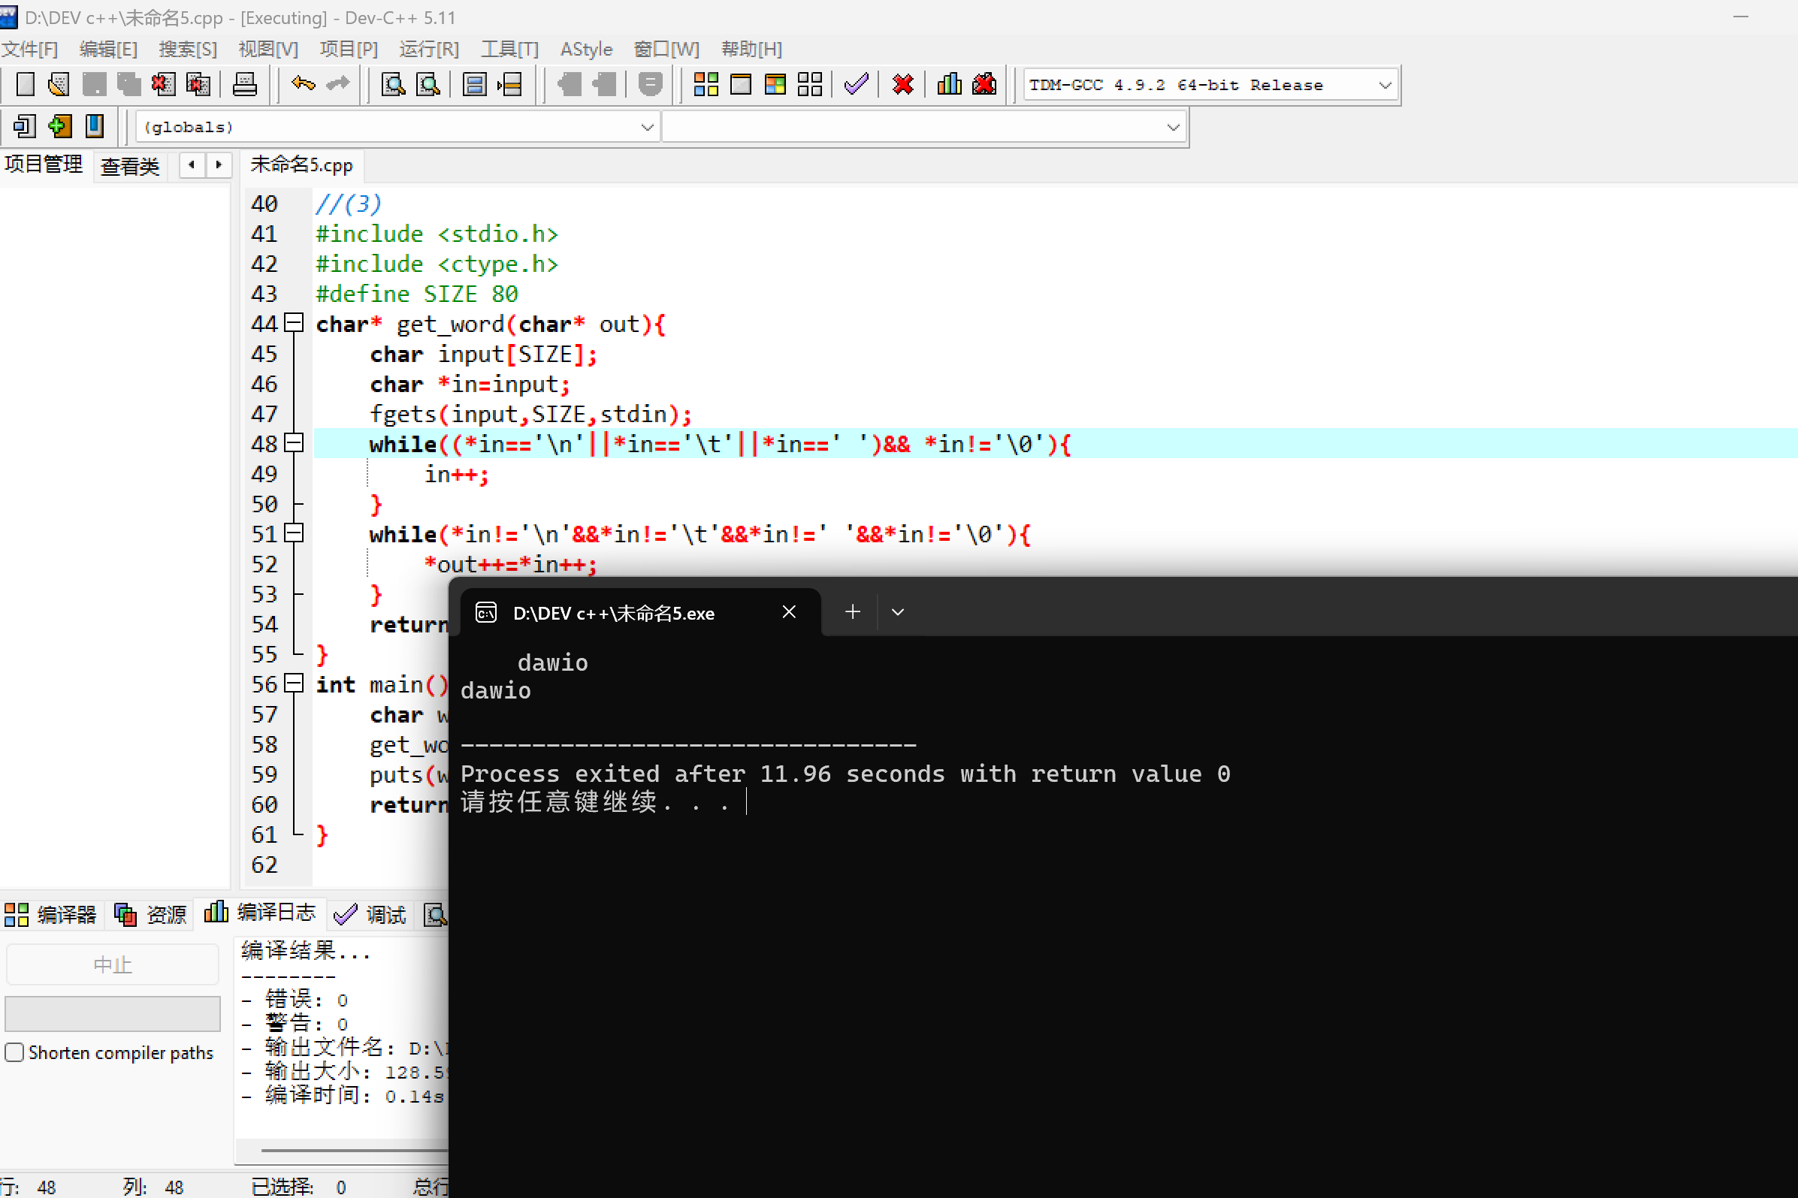Enable Shorten compiler paths checkbox
The image size is (1798, 1198).
tap(14, 1052)
